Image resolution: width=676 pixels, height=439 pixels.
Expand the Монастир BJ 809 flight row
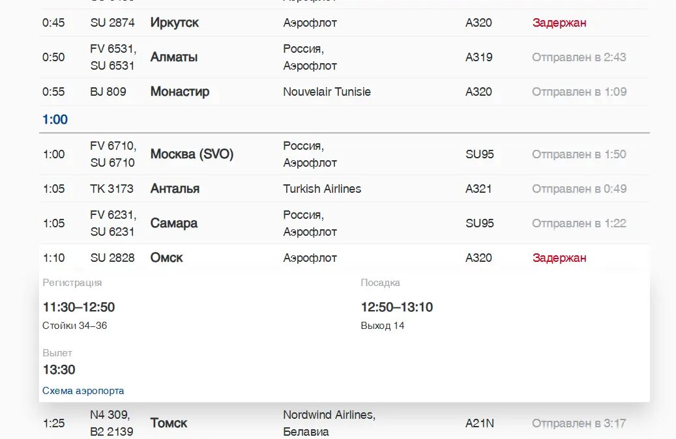(x=180, y=92)
